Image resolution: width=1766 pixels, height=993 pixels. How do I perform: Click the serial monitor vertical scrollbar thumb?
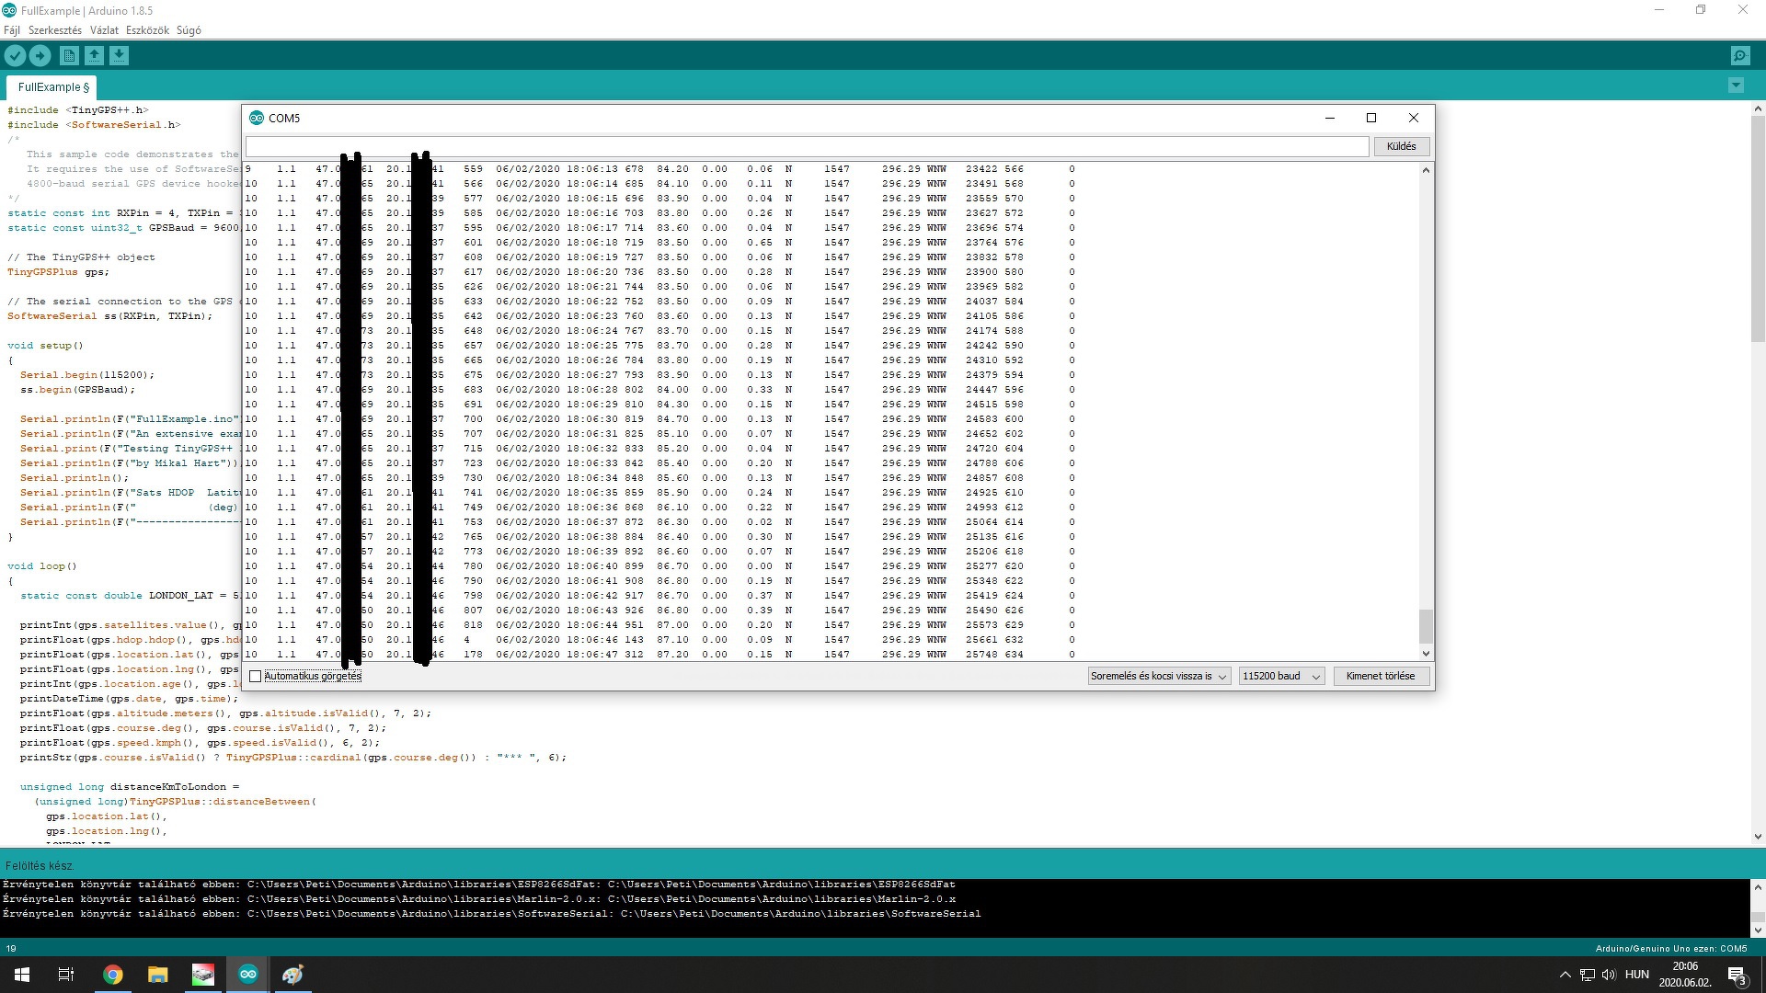(1426, 626)
